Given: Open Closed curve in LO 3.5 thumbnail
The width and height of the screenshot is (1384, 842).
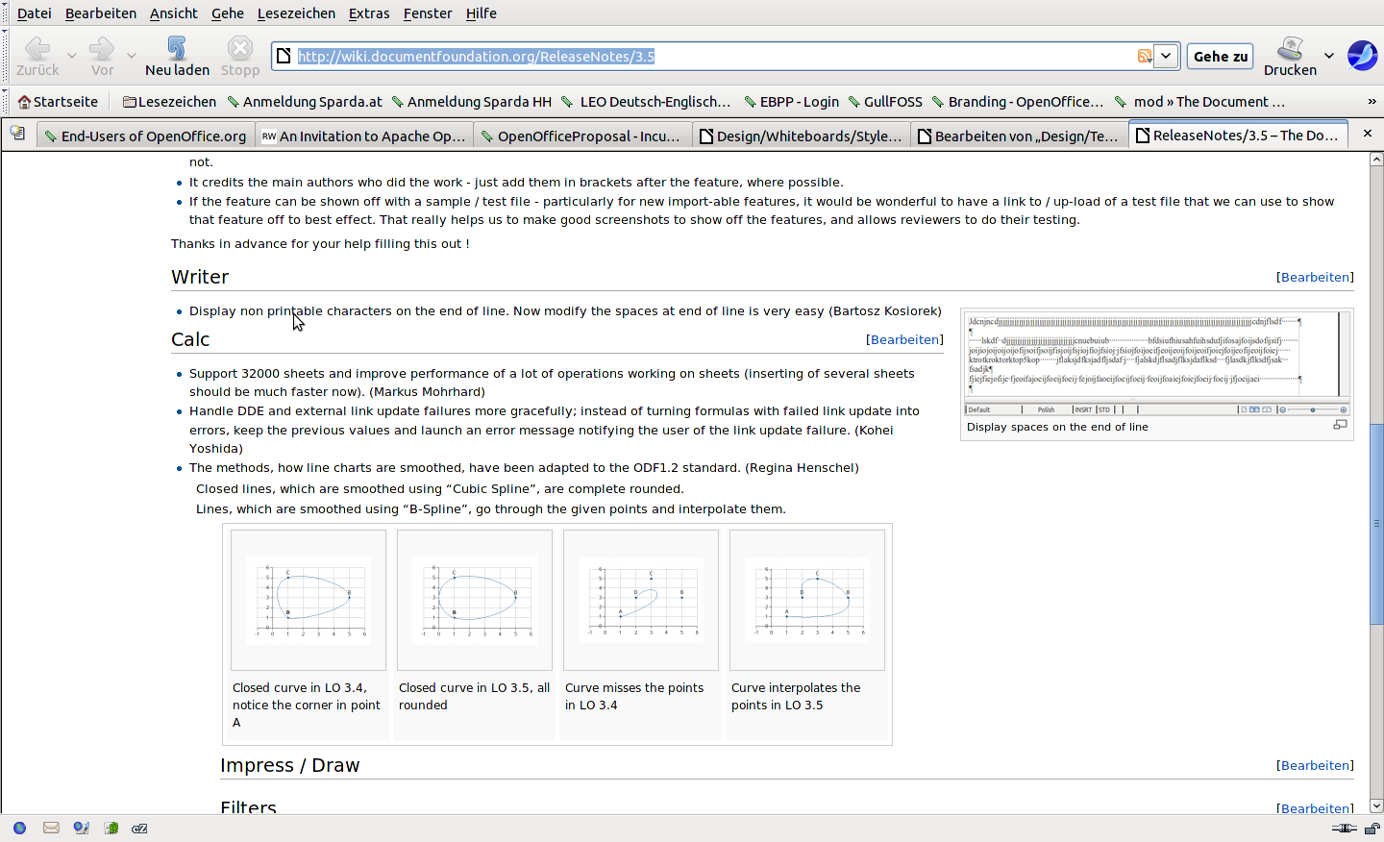Looking at the screenshot, I should click(x=475, y=600).
